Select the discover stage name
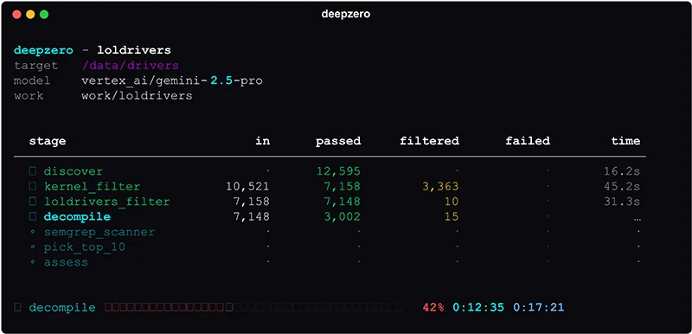This screenshot has height=334, width=692. (x=74, y=171)
